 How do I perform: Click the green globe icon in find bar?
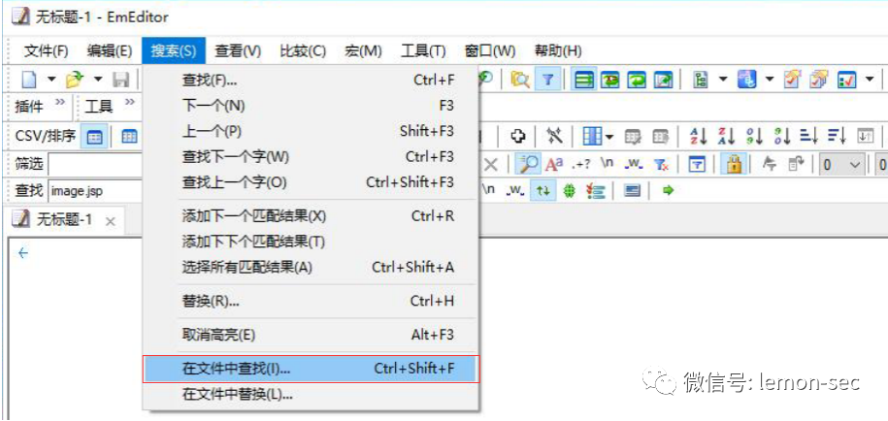click(570, 191)
